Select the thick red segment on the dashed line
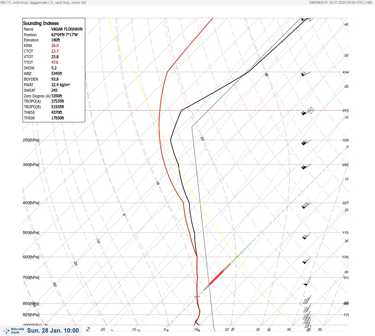375x336 pixels. [x=216, y=277]
